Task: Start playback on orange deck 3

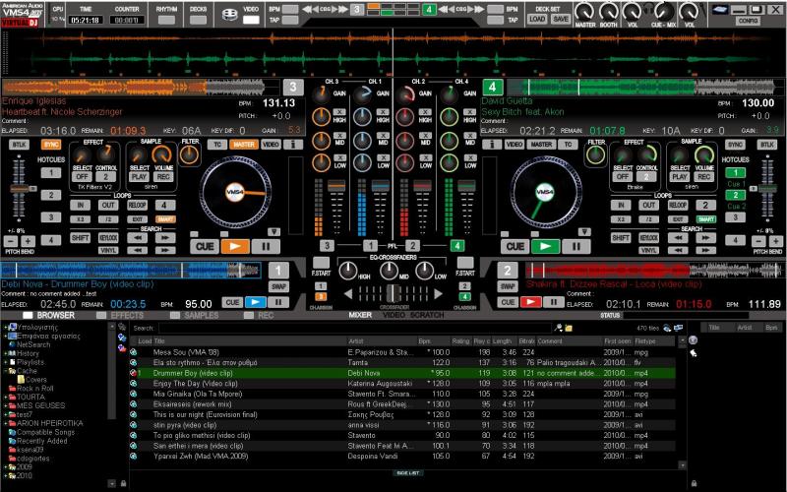Action: (235, 246)
